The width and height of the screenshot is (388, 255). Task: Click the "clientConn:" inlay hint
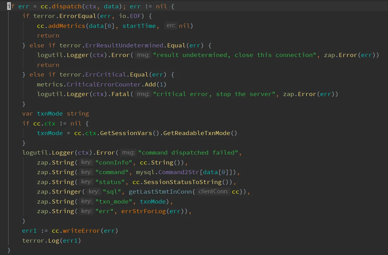pyautogui.click(x=214, y=191)
